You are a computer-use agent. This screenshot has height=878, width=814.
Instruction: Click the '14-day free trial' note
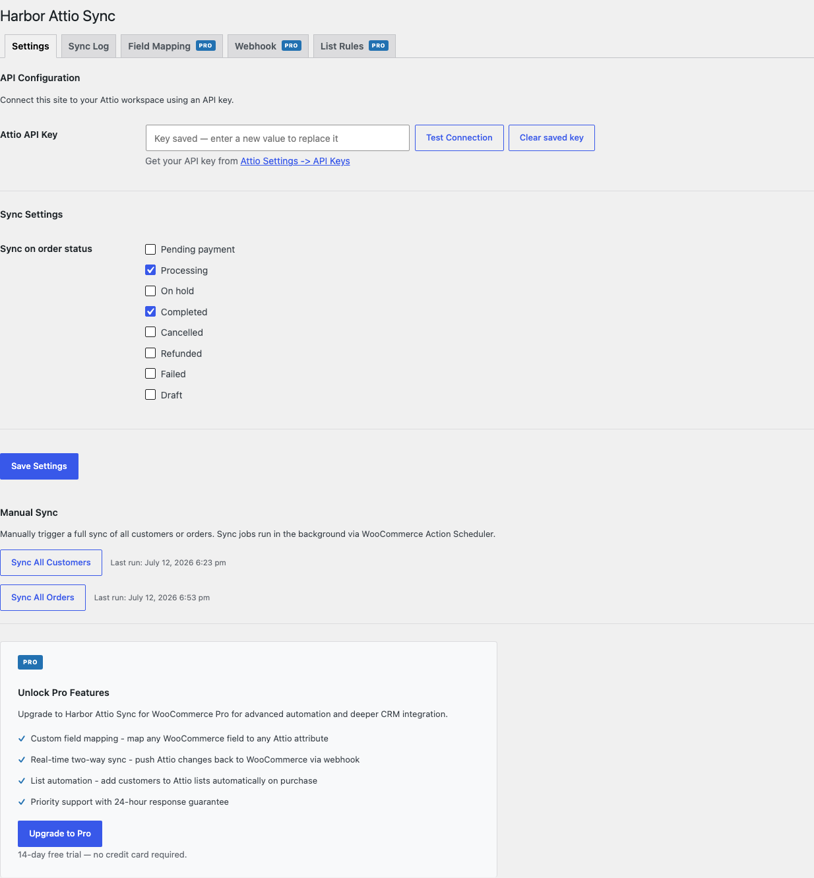[x=102, y=855]
